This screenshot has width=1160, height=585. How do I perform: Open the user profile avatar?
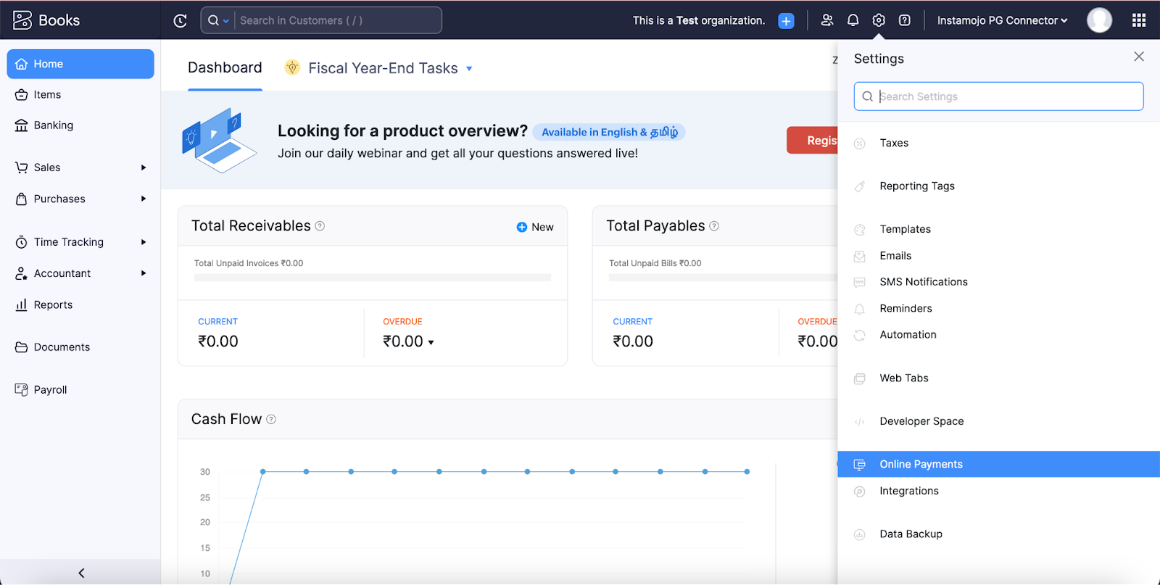1099,20
